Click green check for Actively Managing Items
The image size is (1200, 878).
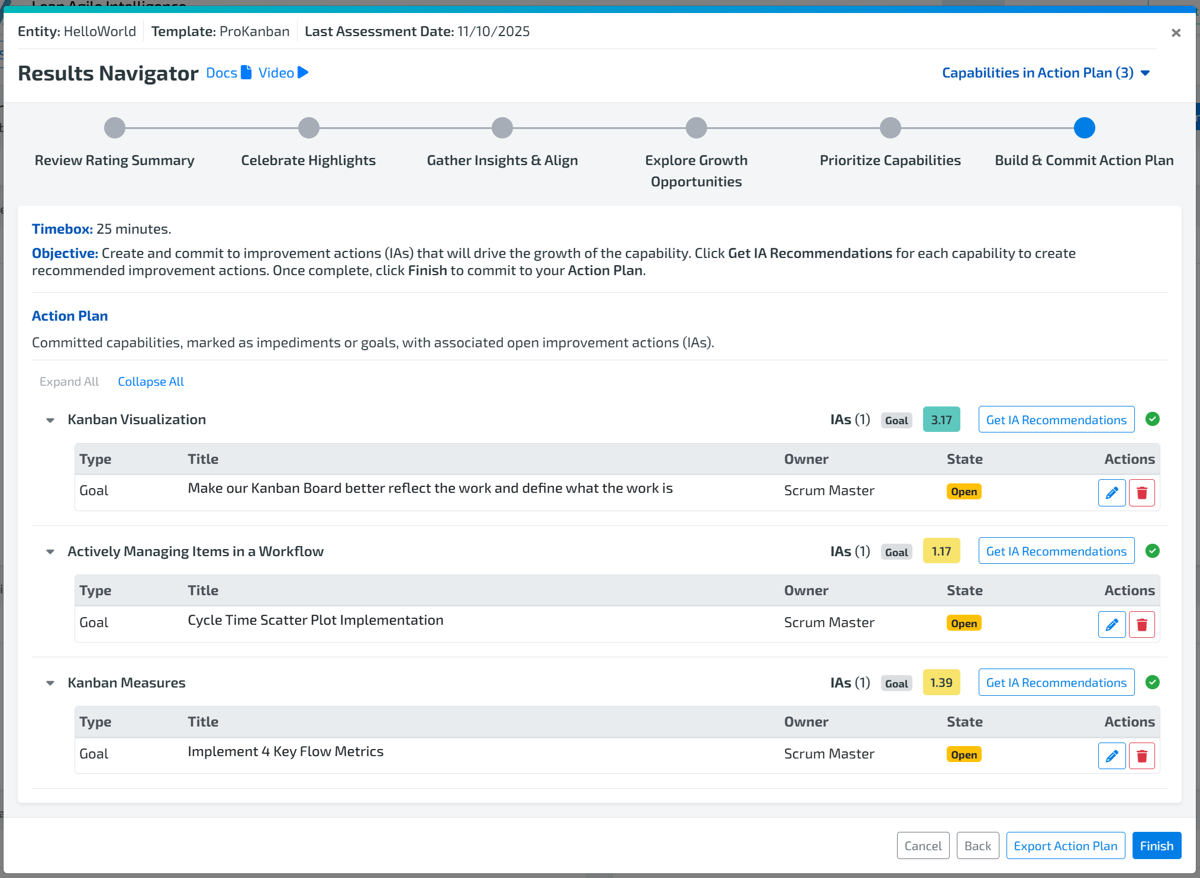pos(1152,551)
